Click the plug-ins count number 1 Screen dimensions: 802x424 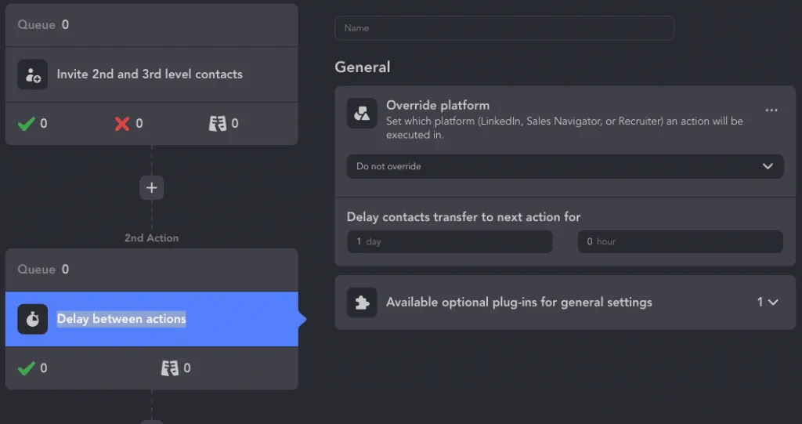(760, 302)
